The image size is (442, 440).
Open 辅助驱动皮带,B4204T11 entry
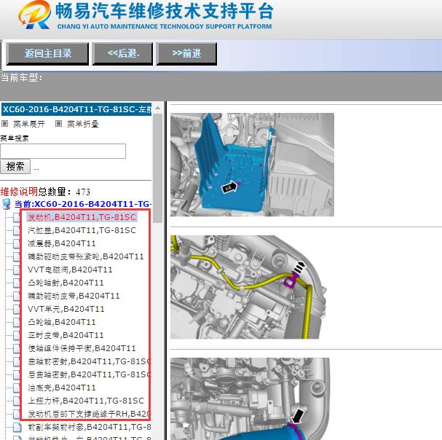click(74, 296)
